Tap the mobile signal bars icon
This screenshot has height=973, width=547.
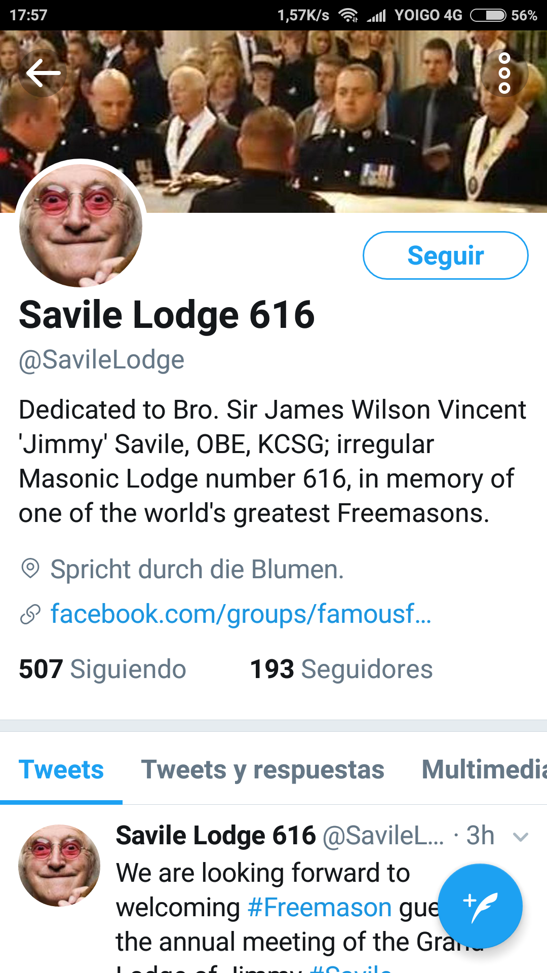click(x=377, y=15)
